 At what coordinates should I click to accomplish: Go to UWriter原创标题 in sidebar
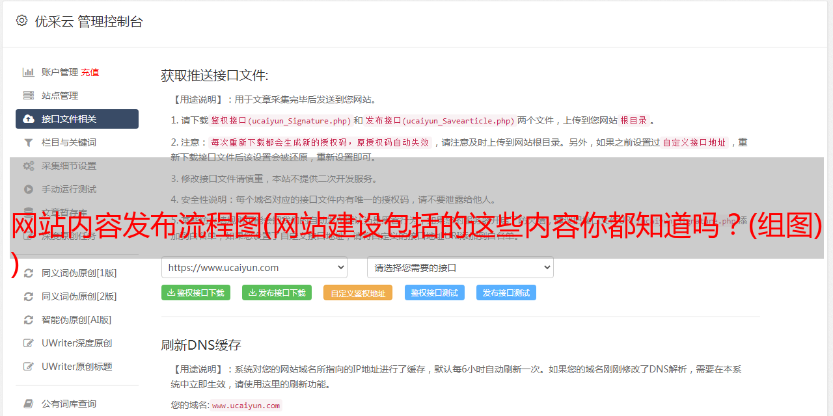(77, 367)
